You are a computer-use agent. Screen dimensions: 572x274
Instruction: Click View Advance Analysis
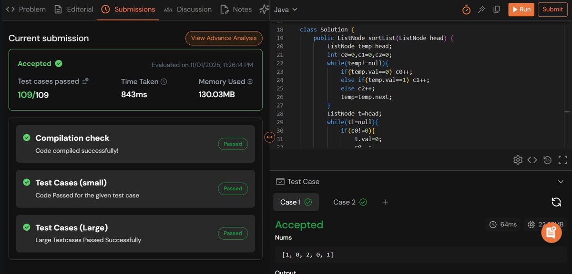(224, 38)
